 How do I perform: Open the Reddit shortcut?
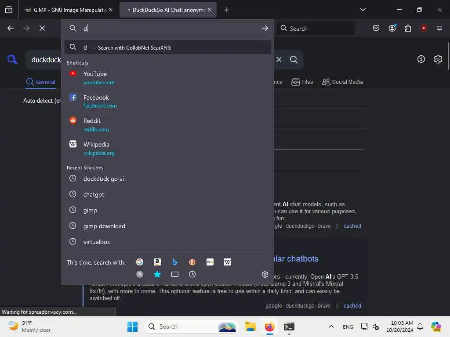(x=167, y=125)
